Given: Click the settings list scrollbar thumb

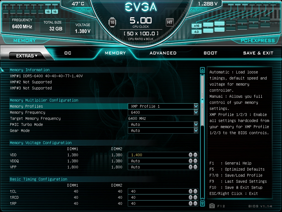Looking at the screenshot, I should (202, 100).
